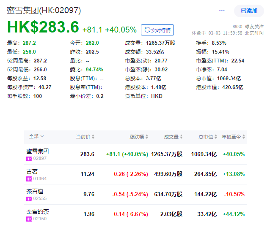The width and height of the screenshot is (270, 230).
Task: Click 每手股数 value 100
Action: click(38, 96)
